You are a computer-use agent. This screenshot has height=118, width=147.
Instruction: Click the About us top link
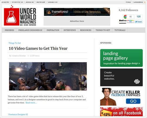point(30,2)
